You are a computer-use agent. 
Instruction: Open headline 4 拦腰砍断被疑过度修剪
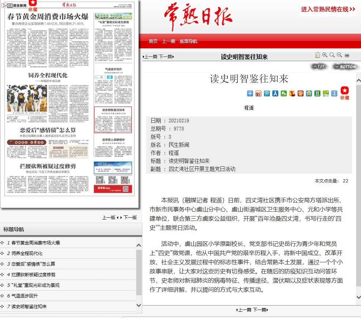point(33,274)
